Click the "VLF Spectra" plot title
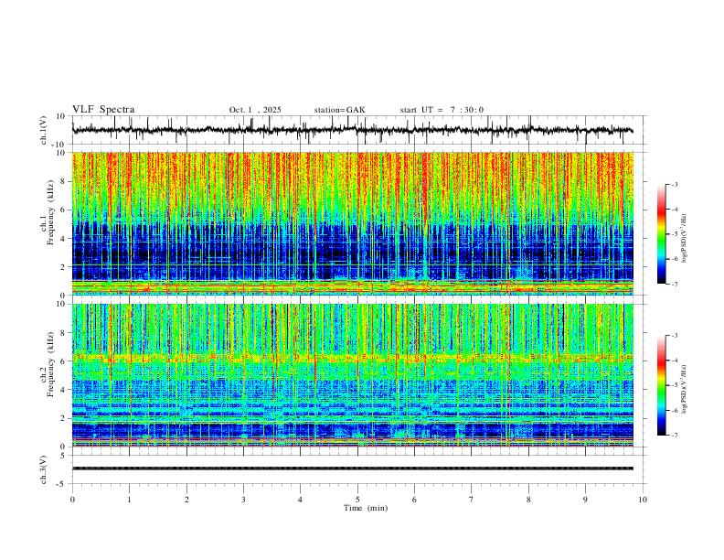The height and width of the screenshot is (560, 724). coord(103,110)
